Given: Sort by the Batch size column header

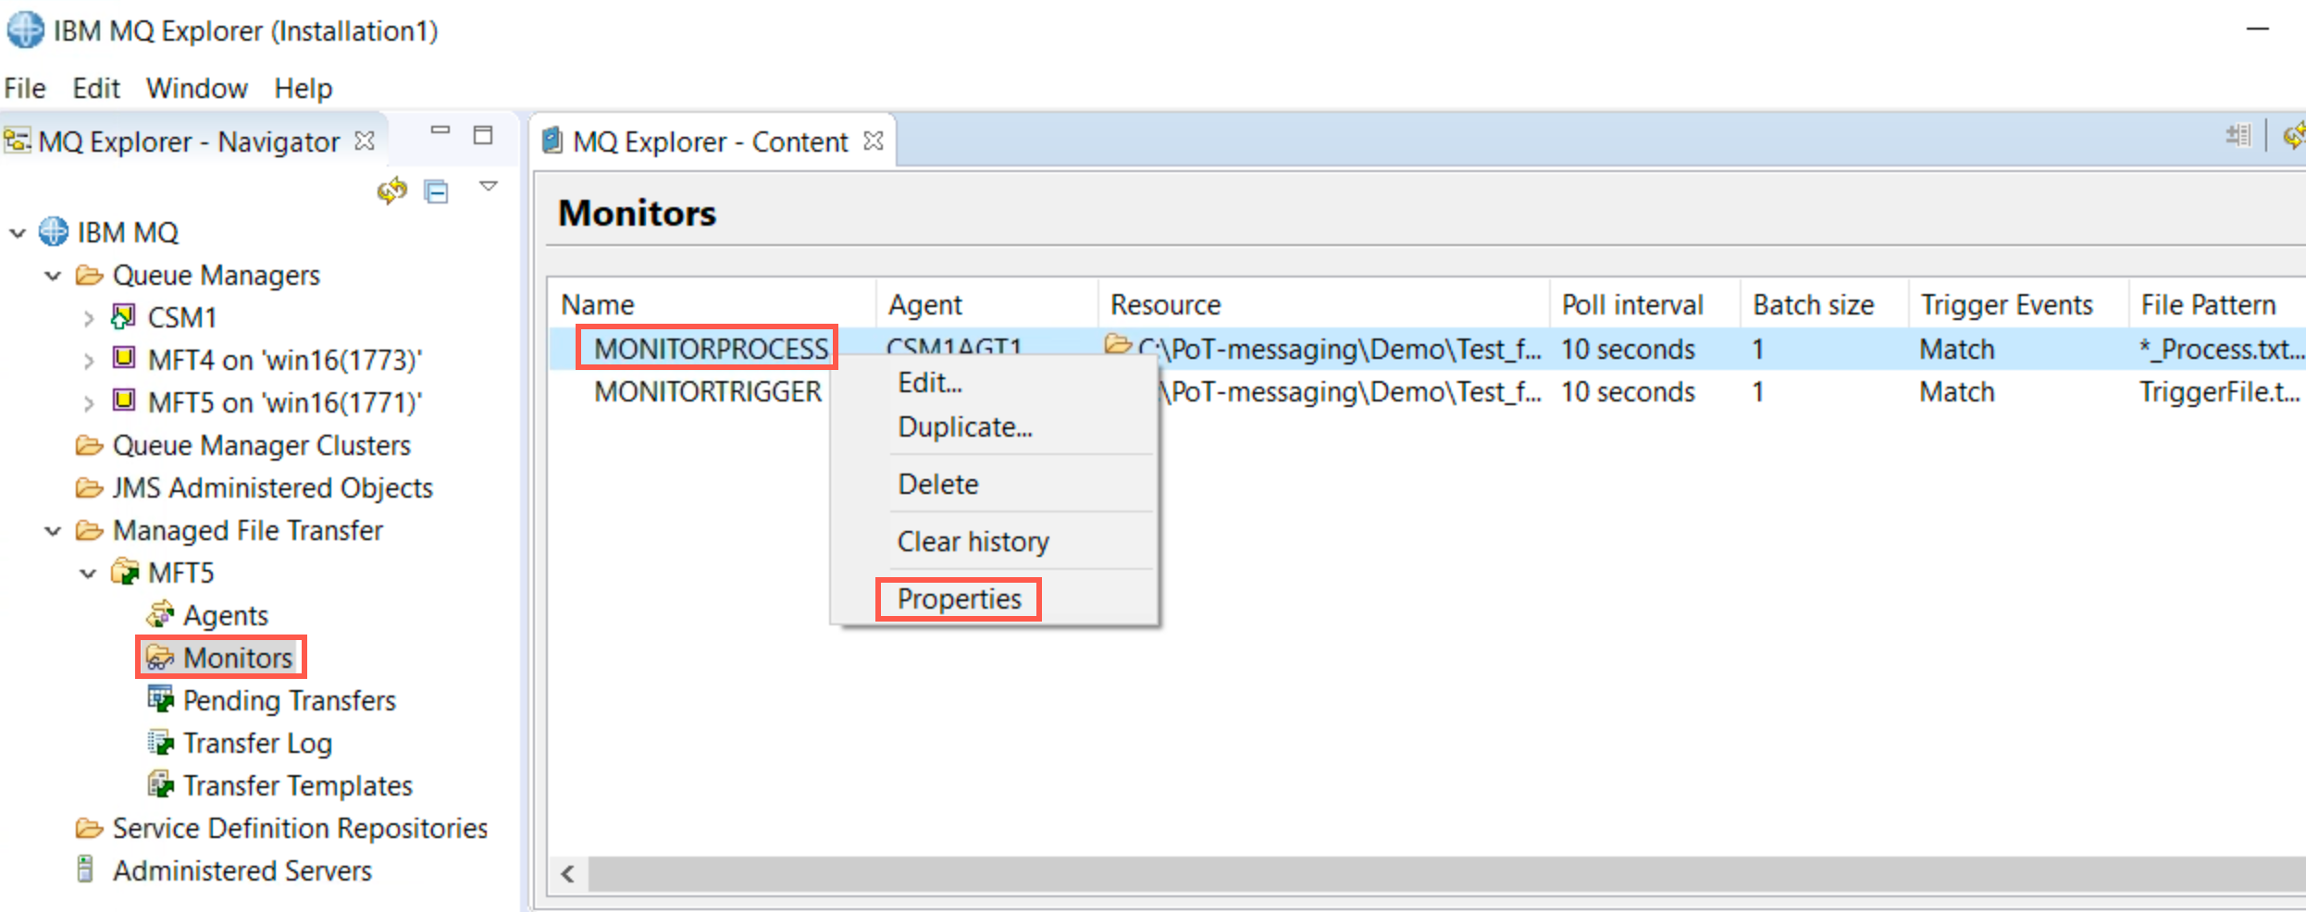Looking at the screenshot, I should (1824, 304).
